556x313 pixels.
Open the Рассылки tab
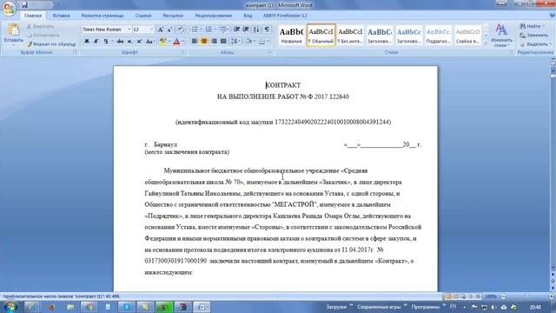click(173, 16)
